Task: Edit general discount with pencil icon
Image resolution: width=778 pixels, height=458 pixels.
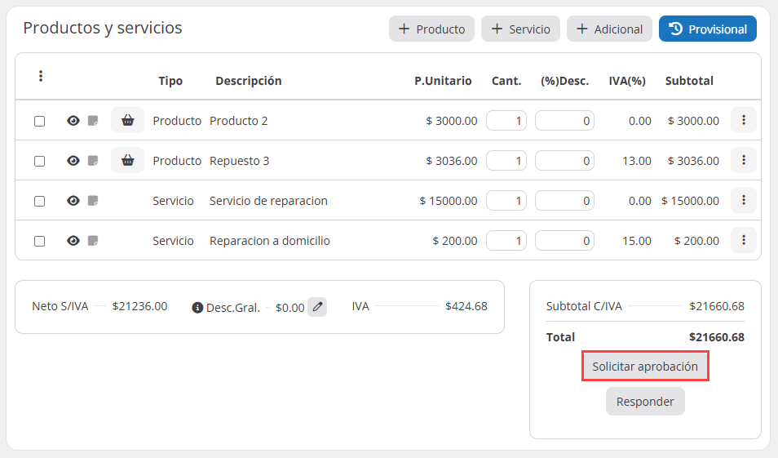Action: pos(317,308)
